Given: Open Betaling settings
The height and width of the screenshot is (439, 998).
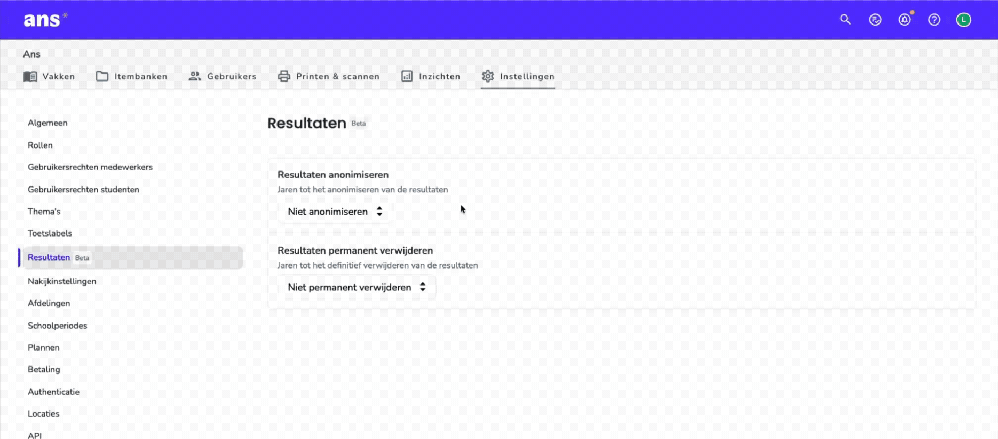Looking at the screenshot, I should pos(44,369).
